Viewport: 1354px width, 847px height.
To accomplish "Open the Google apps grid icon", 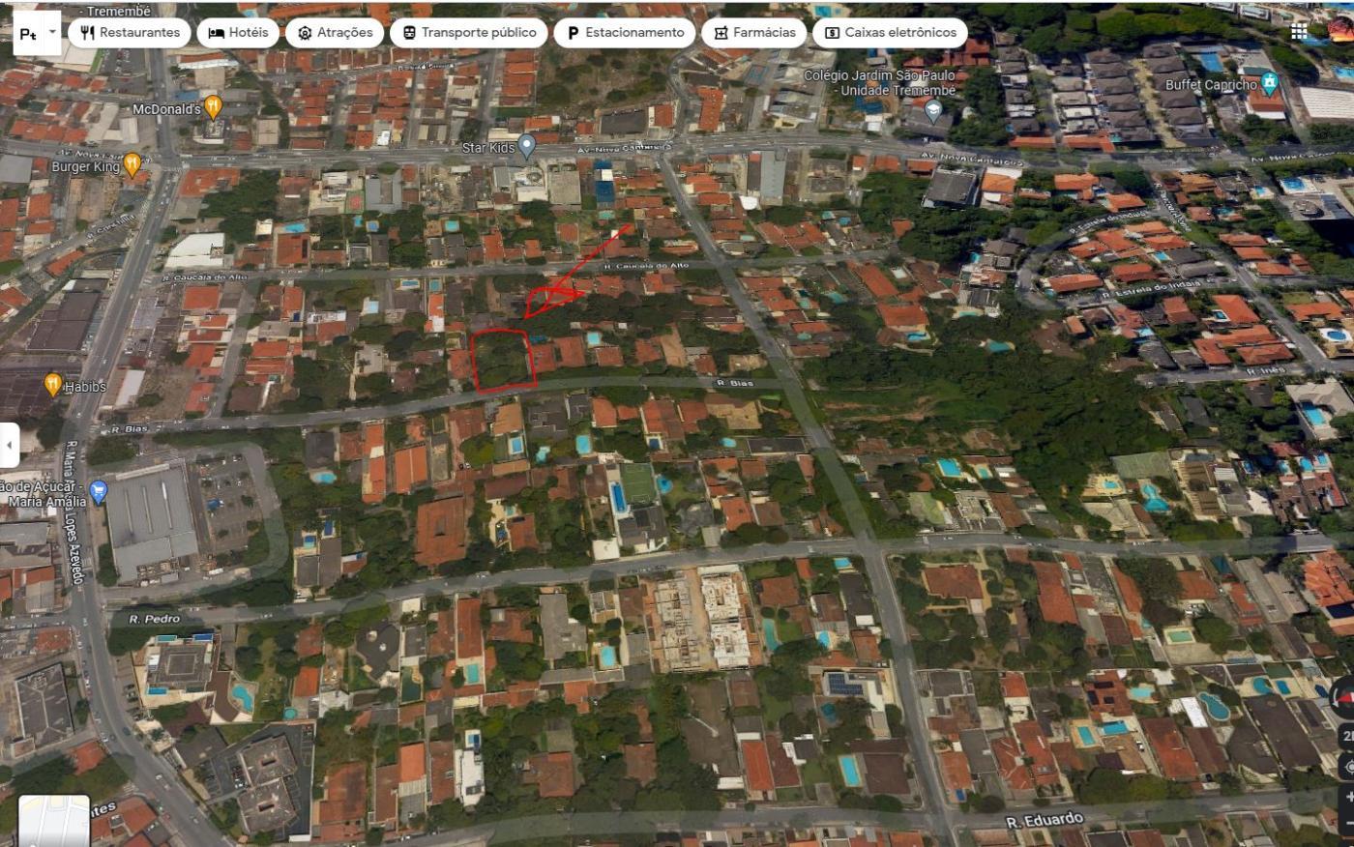I will [1299, 32].
